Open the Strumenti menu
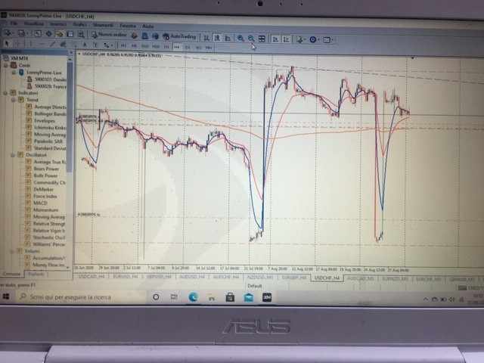 click(x=103, y=25)
